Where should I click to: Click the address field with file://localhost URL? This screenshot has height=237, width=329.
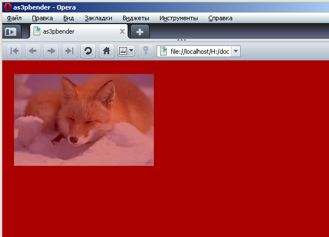194,52
